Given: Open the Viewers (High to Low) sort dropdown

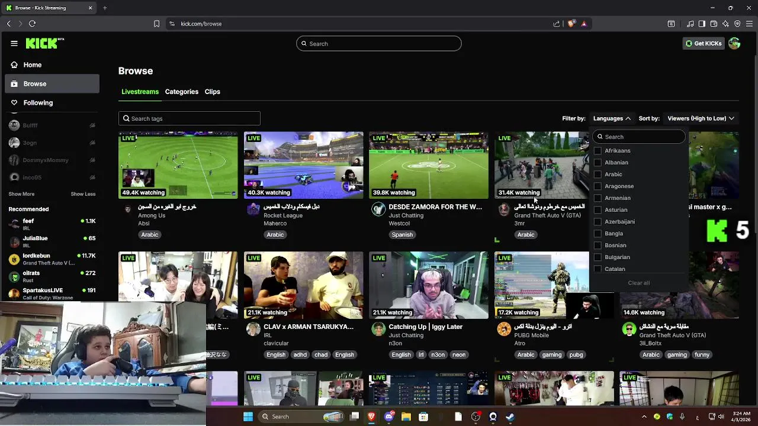Looking at the screenshot, I should 701,118.
